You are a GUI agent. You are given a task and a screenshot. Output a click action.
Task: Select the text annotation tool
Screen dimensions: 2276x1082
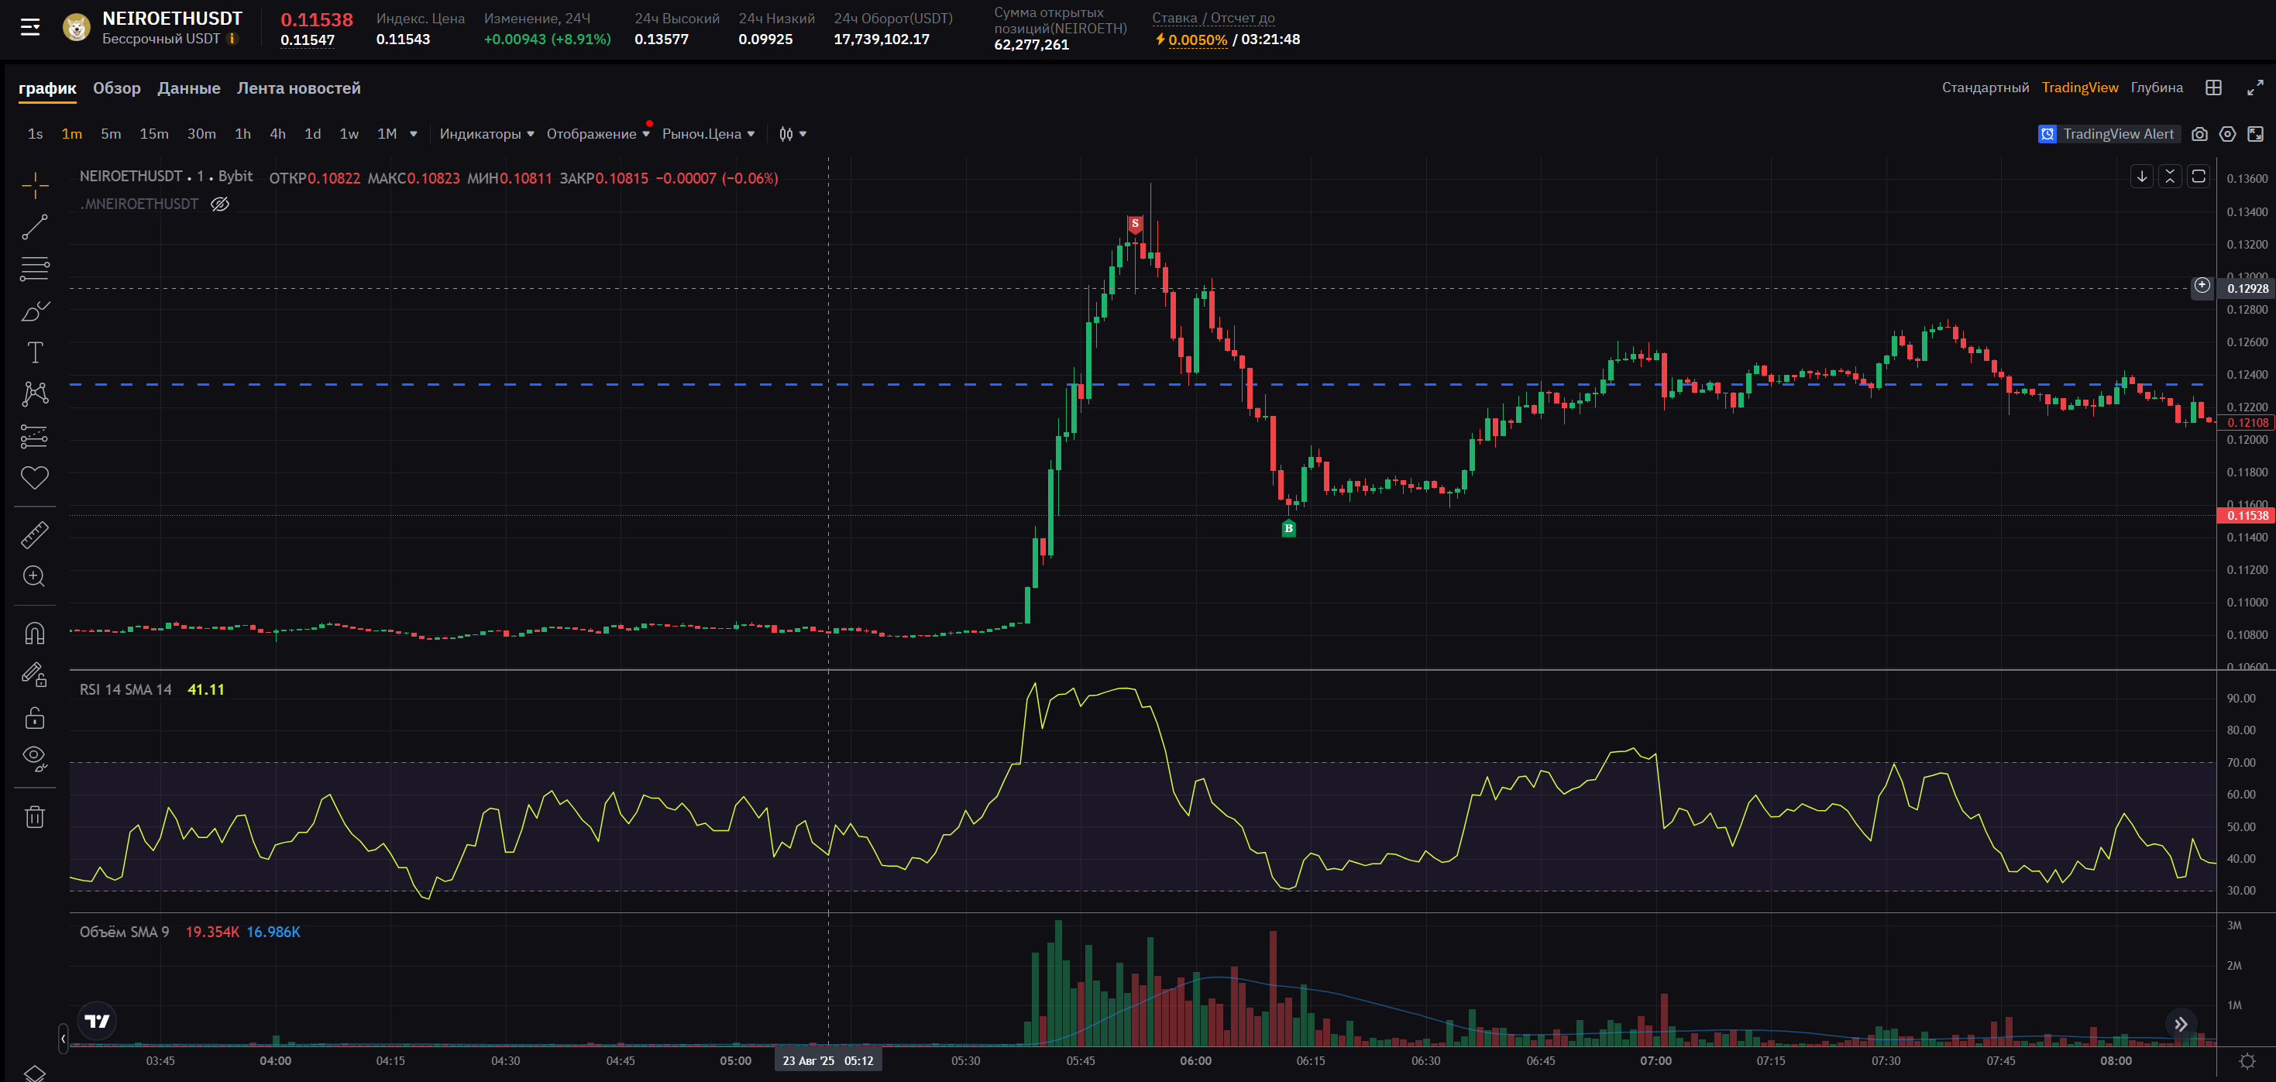34,352
